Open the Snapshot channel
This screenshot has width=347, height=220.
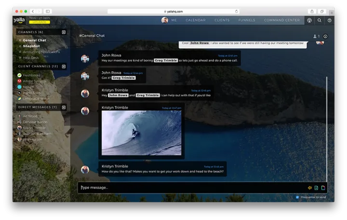31,46
